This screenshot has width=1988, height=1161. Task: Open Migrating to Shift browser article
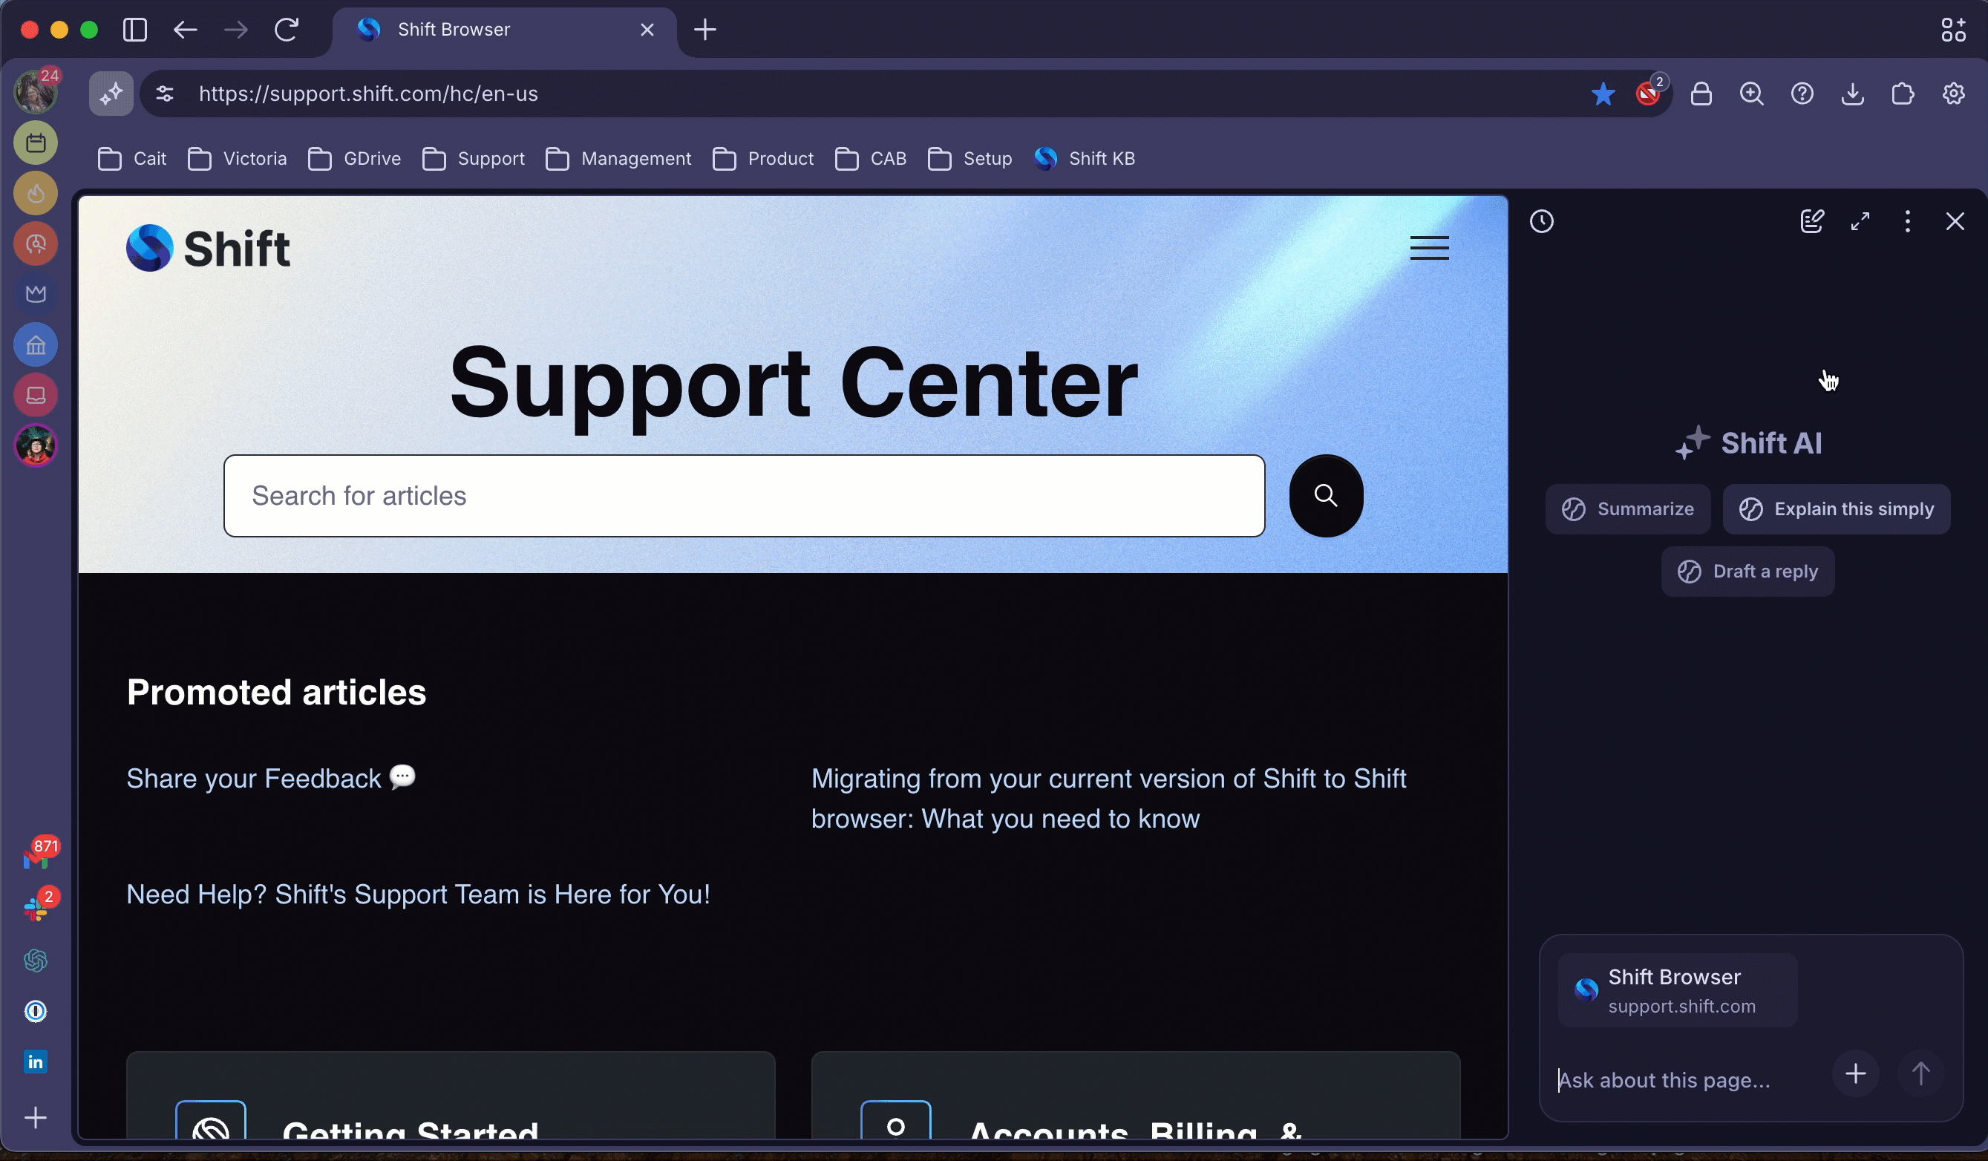click(x=1108, y=798)
